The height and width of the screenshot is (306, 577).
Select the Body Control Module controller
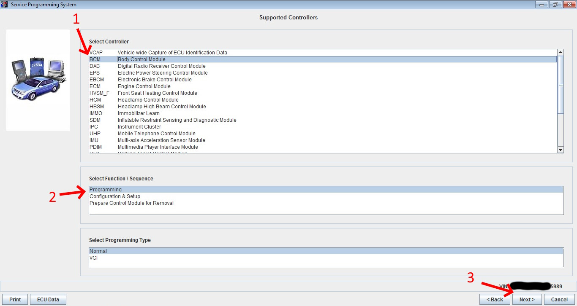[x=323, y=59]
